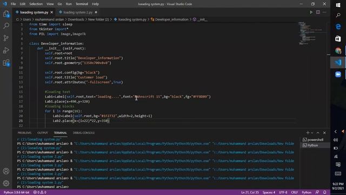346x195 pixels.
Task: Open the Run menu
Action: 69,4
